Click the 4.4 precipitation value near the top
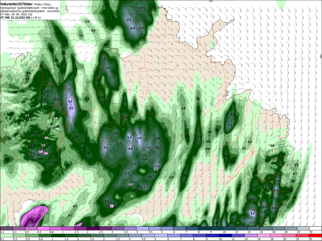 [133, 28]
